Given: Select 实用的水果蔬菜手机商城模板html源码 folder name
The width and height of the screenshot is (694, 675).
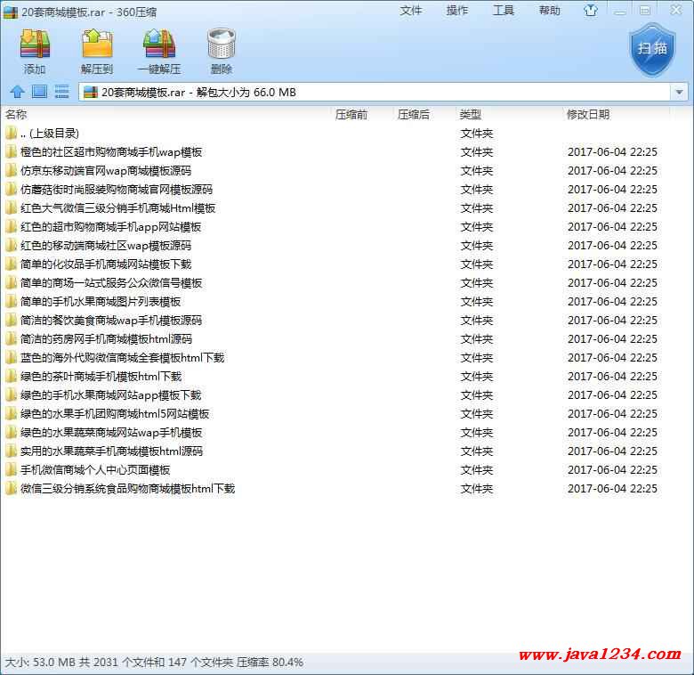Looking at the screenshot, I should pyautogui.click(x=111, y=451).
